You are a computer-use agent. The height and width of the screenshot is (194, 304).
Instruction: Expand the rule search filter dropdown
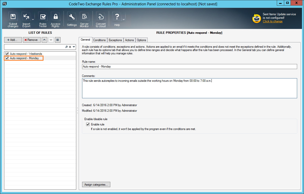pos(74,47)
